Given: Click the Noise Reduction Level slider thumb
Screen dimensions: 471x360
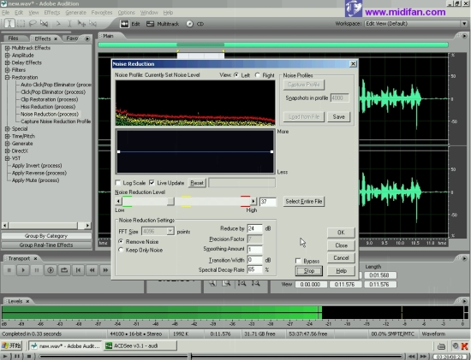Looking at the screenshot, I should 170,201.
